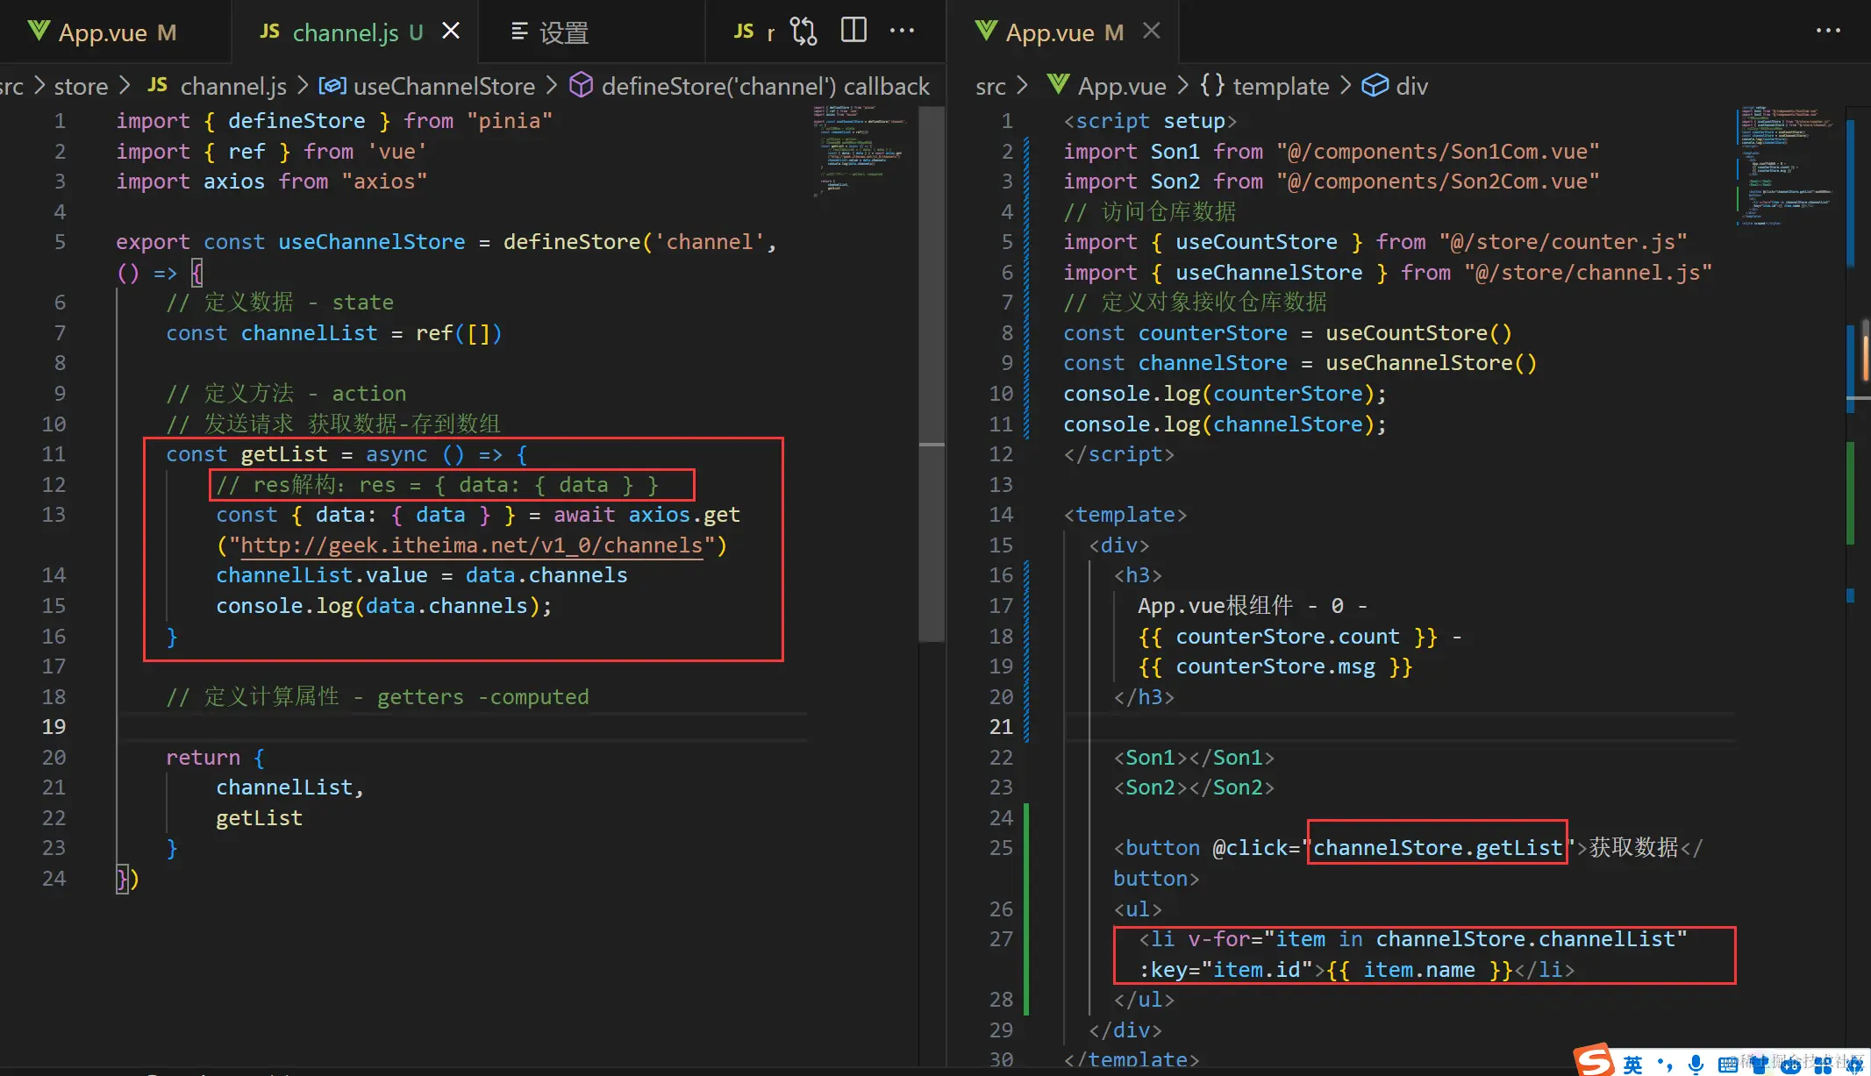This screenshot has height=1076, width=1871.
Task: Click 'getList' inside the return object
Action: 259,818
